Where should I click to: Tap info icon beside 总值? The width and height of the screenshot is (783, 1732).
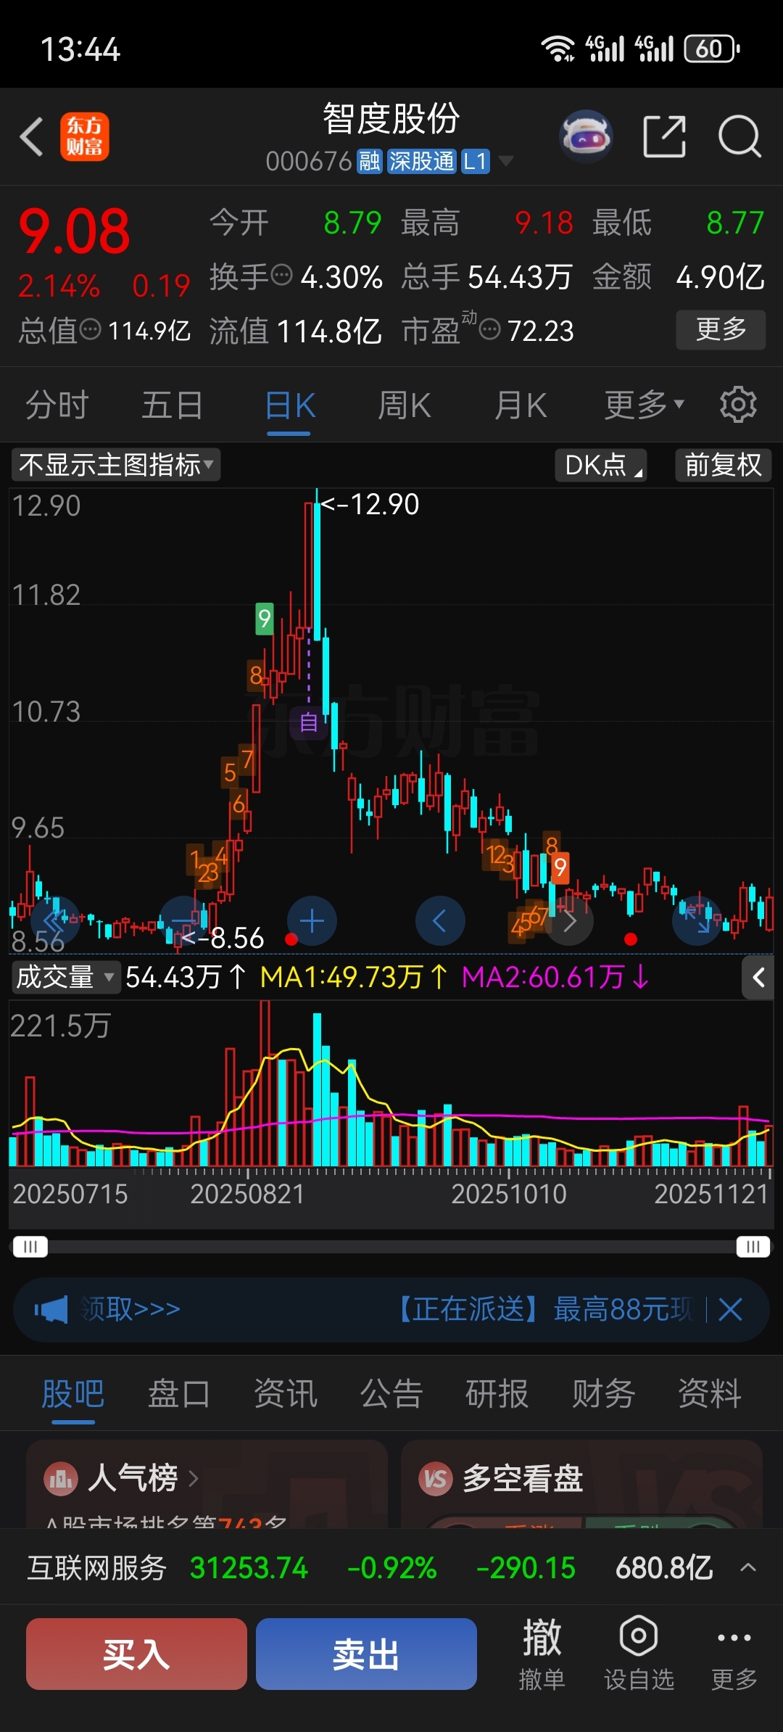(90, 330)
